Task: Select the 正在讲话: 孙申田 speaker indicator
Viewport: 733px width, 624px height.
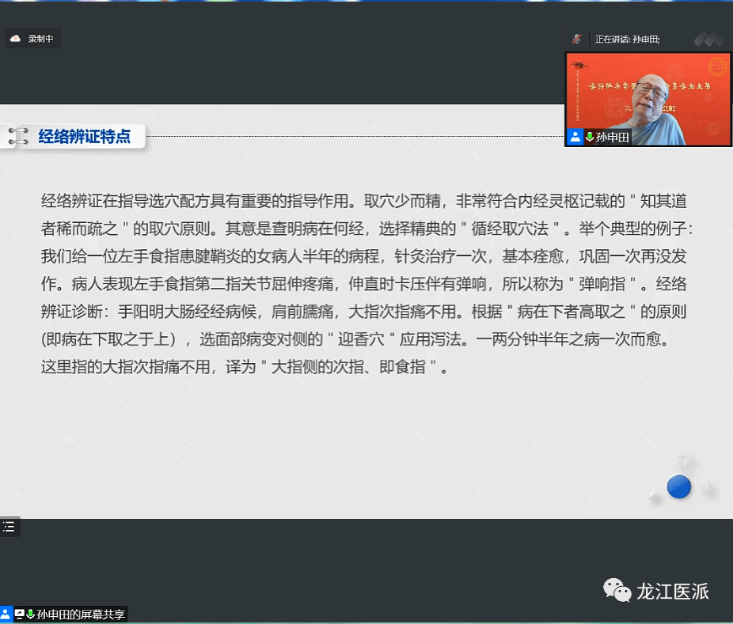Action: 626,39
